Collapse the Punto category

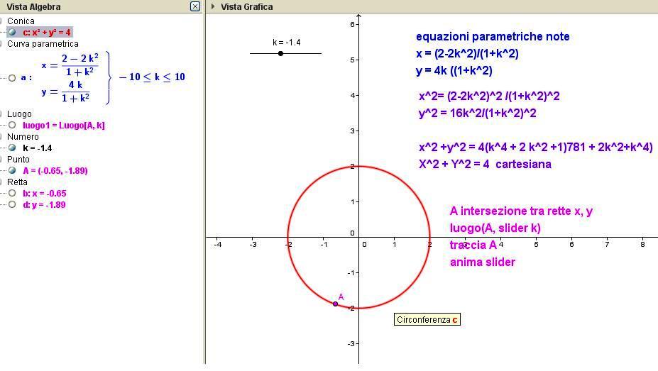point(1,160)
